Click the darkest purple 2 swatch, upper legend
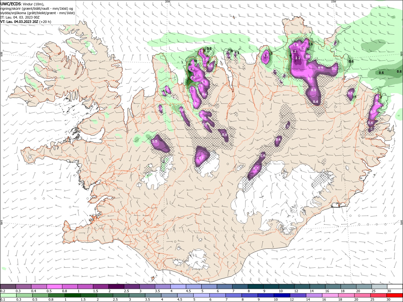Viewport: 403px width, 302px height. point(116,287)
